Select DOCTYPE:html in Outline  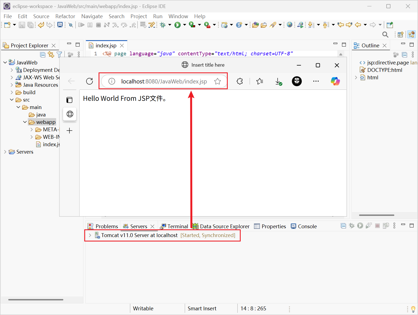381,70
